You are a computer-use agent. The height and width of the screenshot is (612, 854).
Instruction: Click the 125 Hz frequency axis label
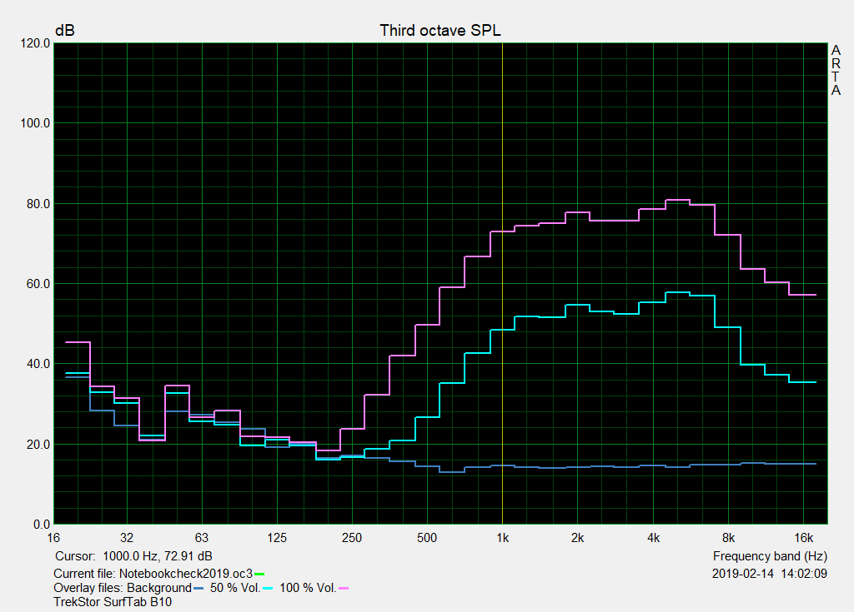coord(277,538)
